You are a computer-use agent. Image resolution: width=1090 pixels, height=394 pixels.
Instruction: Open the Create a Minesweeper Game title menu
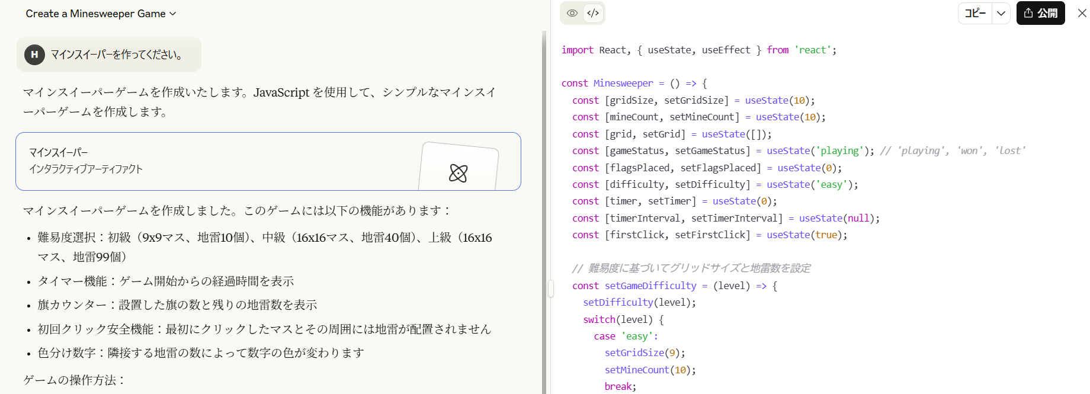click(x=101, y=14)
